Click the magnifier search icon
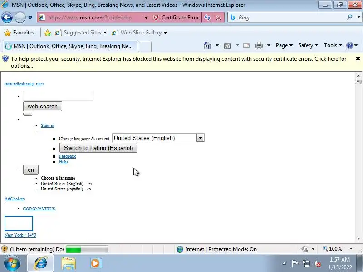This screenshot has height=272, width=363. tap(349, 17)
